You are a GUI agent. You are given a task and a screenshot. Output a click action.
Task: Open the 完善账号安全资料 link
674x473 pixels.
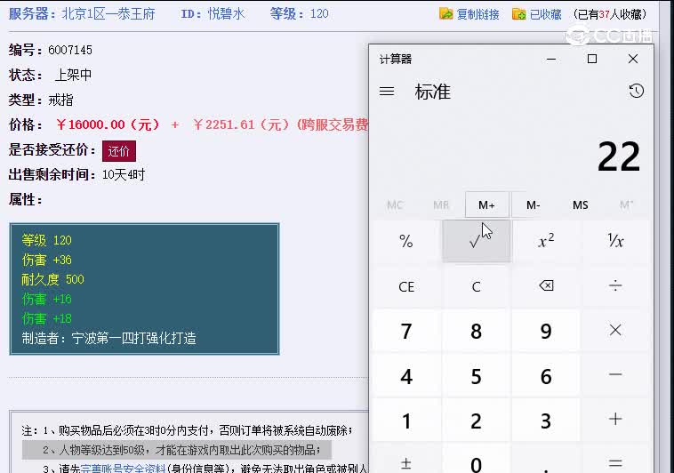click(123, 468)
